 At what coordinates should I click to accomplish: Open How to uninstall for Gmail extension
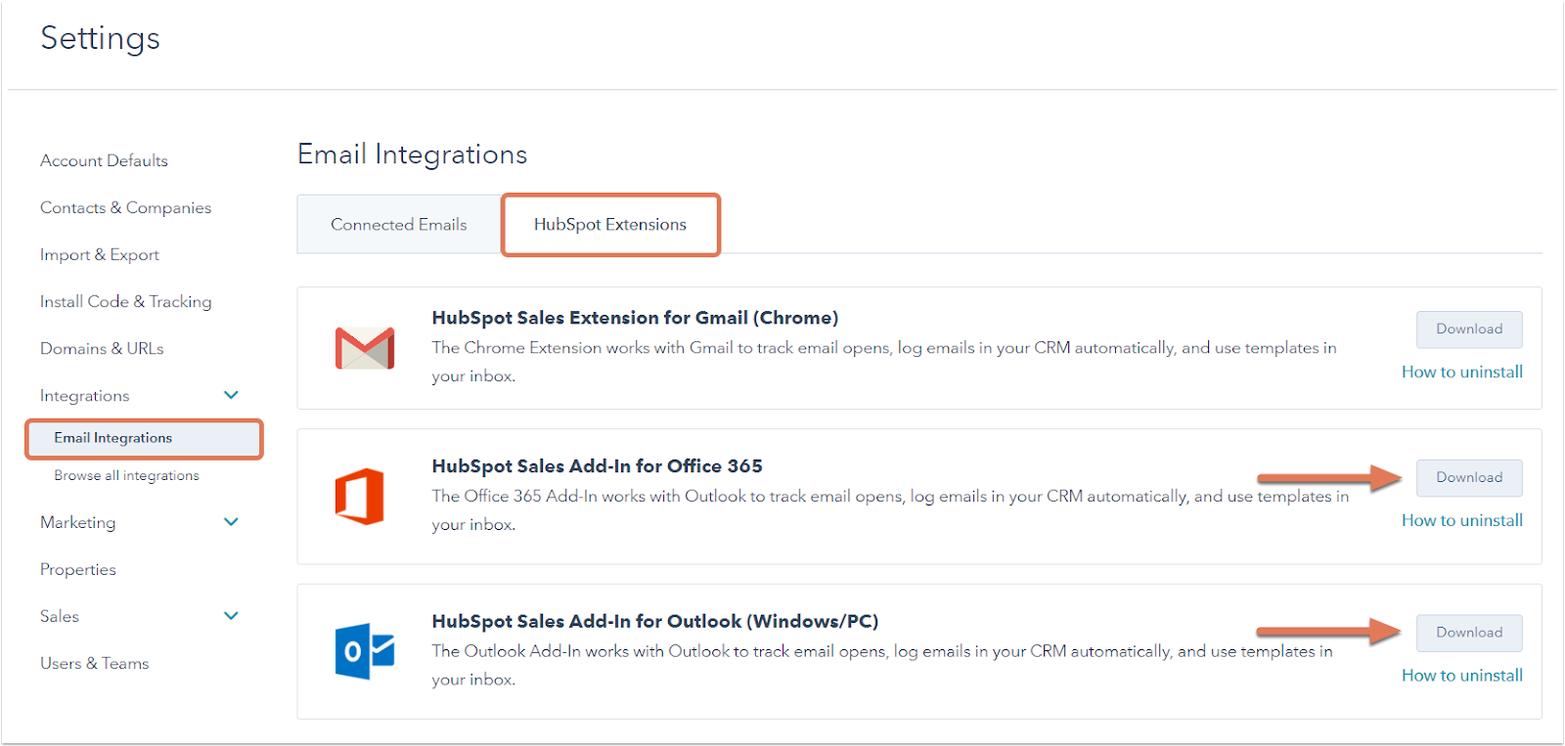tap(1462, 372)
